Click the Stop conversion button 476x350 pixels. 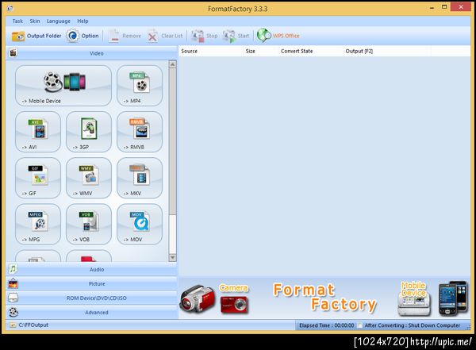(x=205, y=36)
